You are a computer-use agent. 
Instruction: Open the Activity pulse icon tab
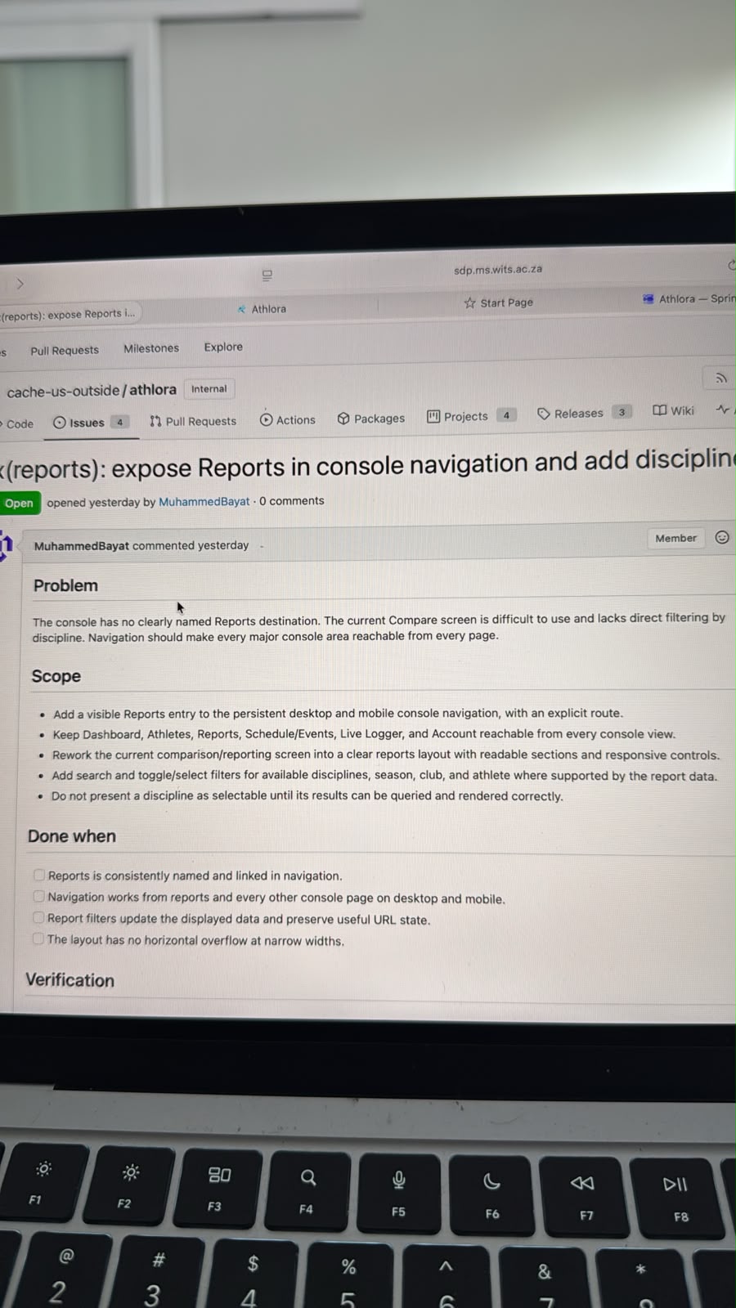click(722, 409)
